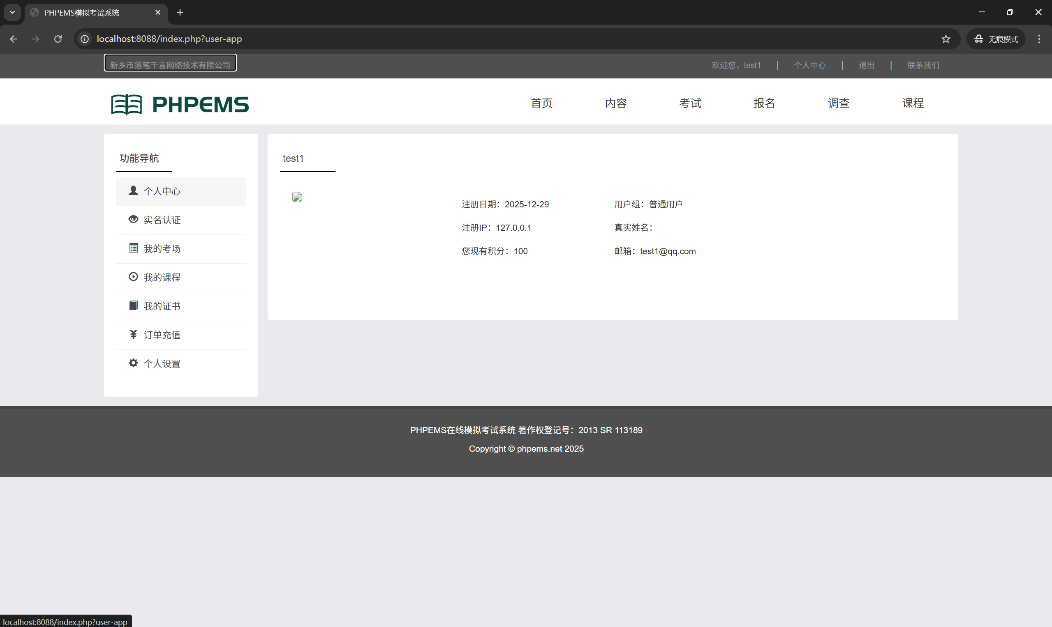This screenshot has width=1052, height=627.
Task: Click the person icon beside 个人中心
Action: tap(133, 191)
